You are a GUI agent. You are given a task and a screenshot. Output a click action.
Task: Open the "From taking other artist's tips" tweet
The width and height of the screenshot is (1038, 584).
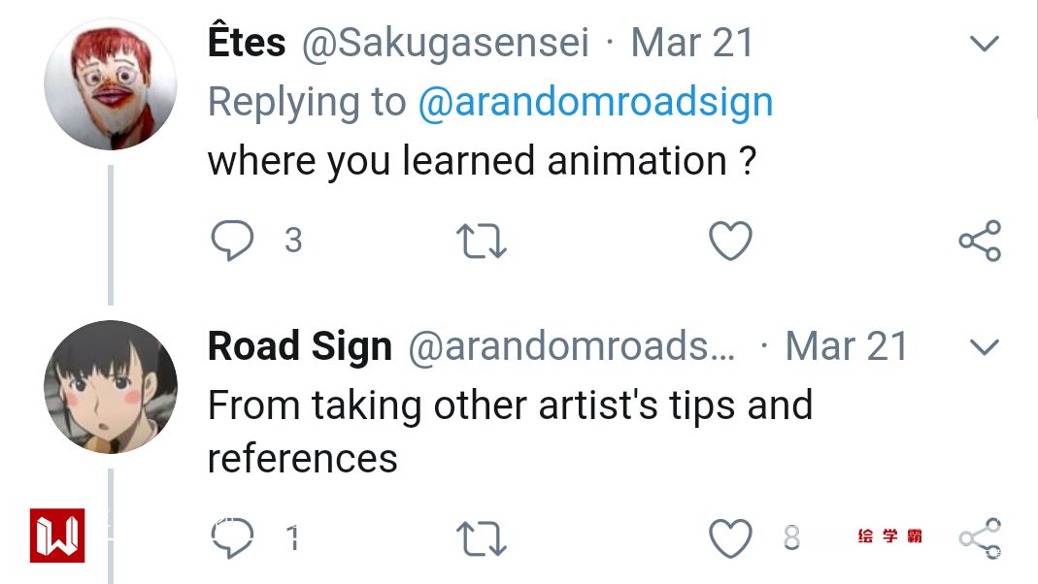click(509, 430)
